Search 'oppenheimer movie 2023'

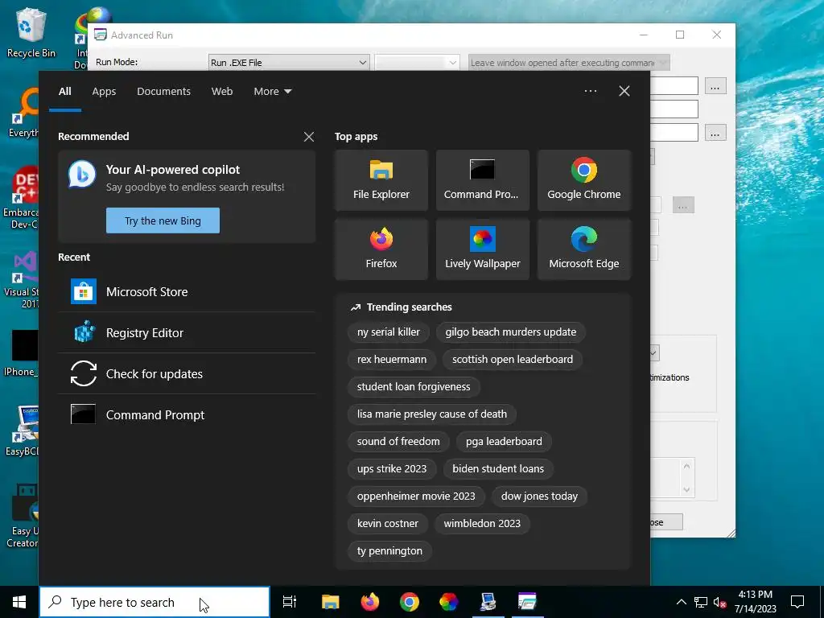point(416,496)
